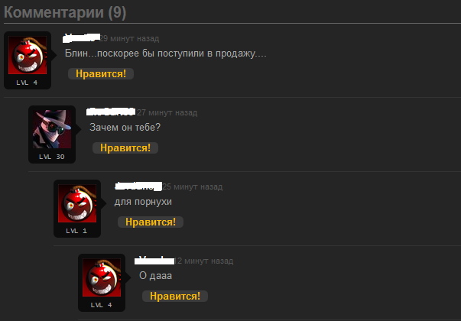The image size is (461, 321).
Task: Click the redacted author name above "для порнухи"
Action: pos(138,186)
